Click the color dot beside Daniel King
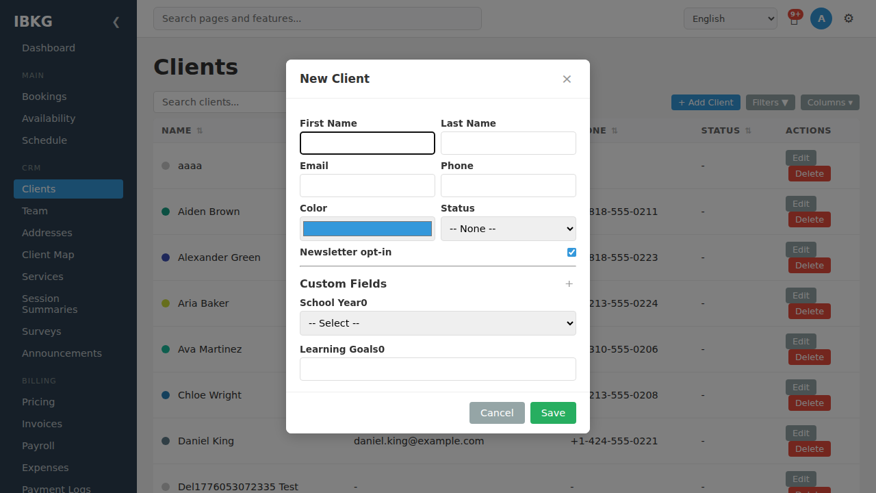876x493 pixels. 166,441
